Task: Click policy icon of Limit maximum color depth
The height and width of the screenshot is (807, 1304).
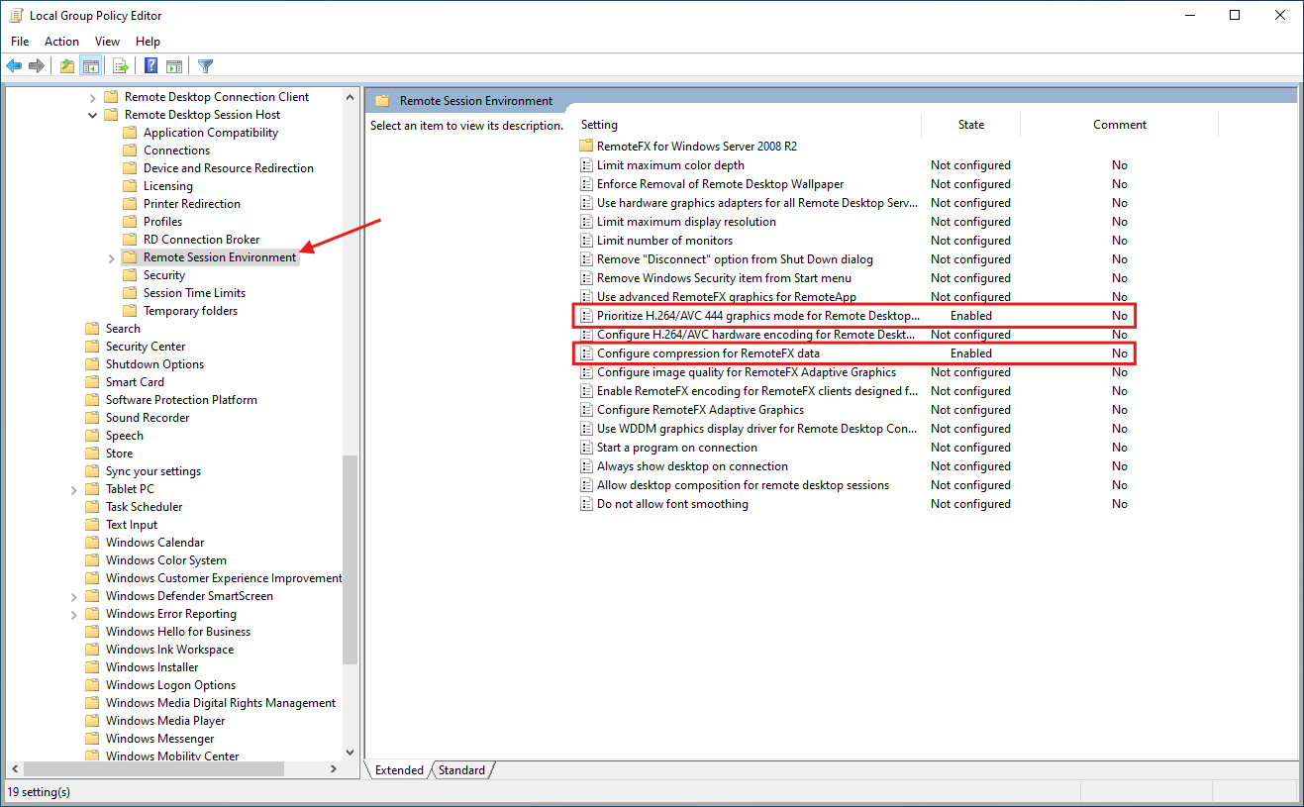Action: [x=586, y=165]
